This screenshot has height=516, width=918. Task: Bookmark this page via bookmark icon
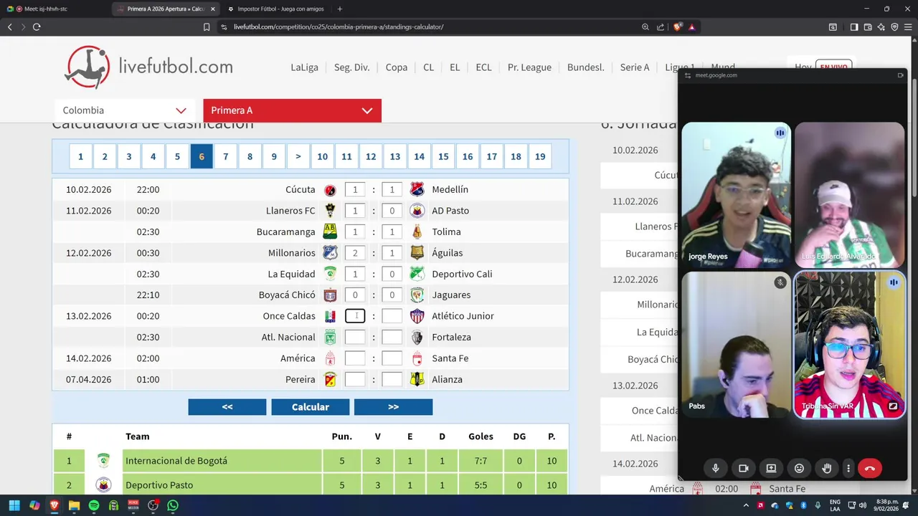tap(207, 27)
